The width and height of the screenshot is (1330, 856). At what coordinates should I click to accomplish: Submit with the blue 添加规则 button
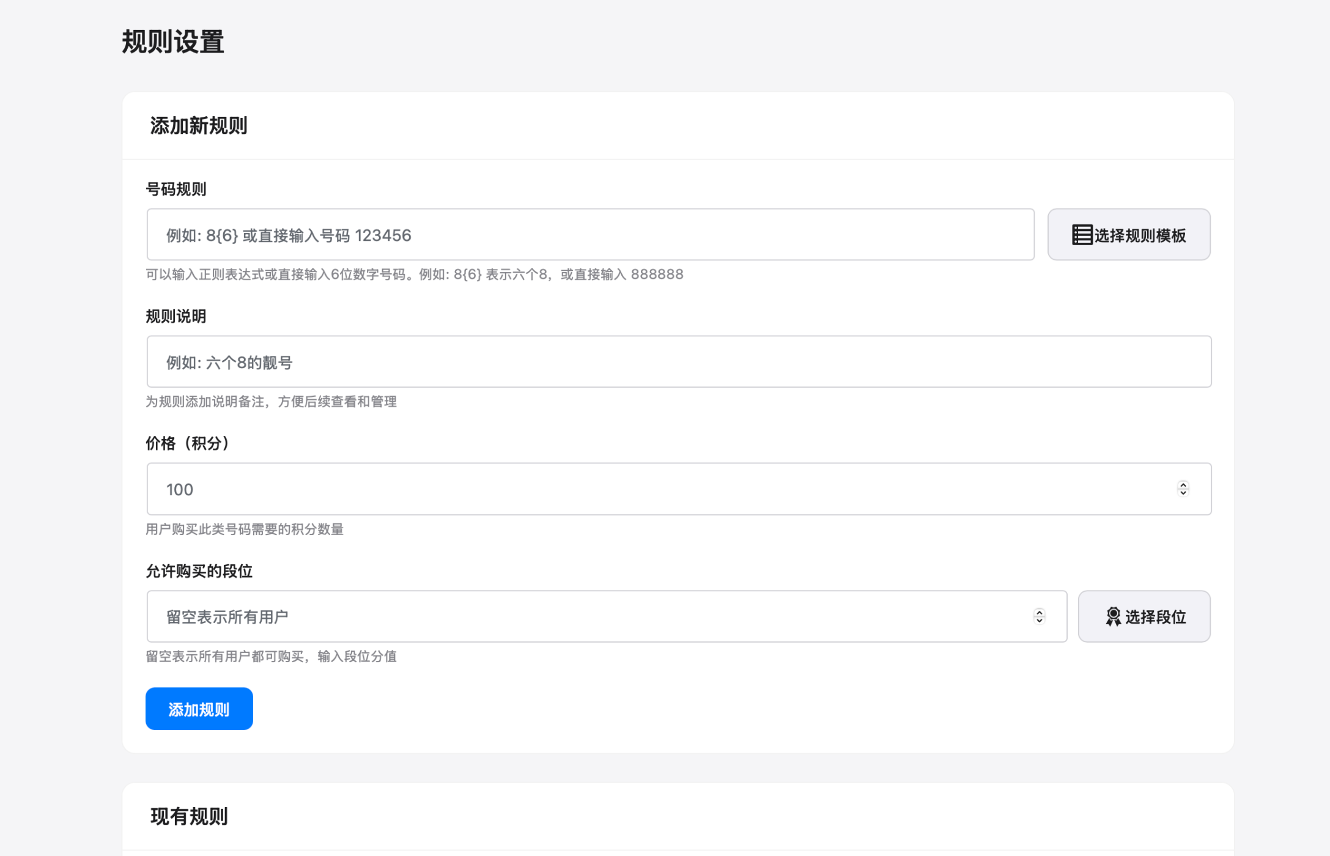199,709
